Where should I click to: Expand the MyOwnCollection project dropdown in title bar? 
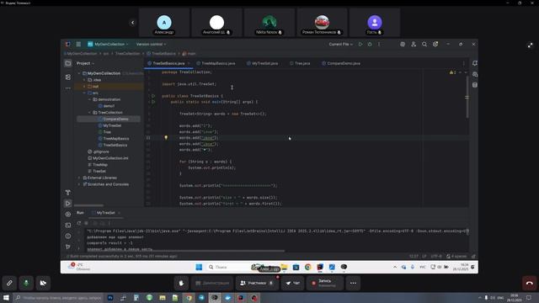point(108,45)
